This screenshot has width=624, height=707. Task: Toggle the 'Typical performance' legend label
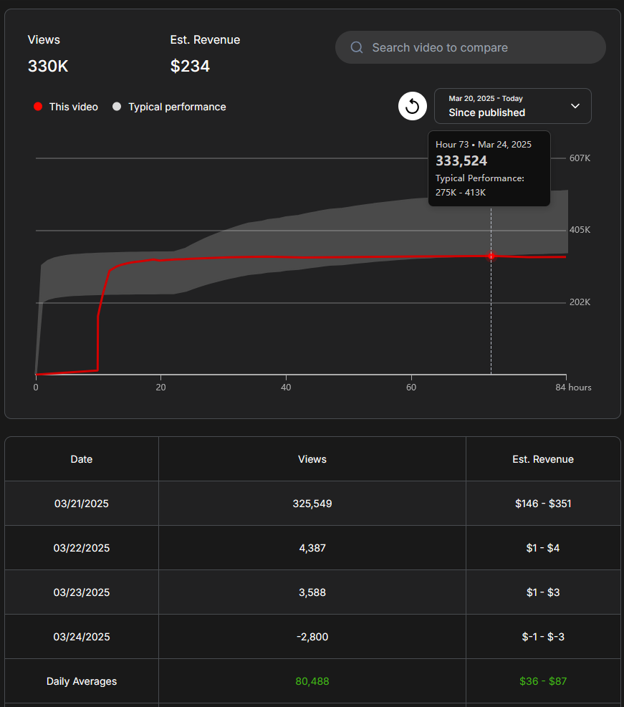177,107
